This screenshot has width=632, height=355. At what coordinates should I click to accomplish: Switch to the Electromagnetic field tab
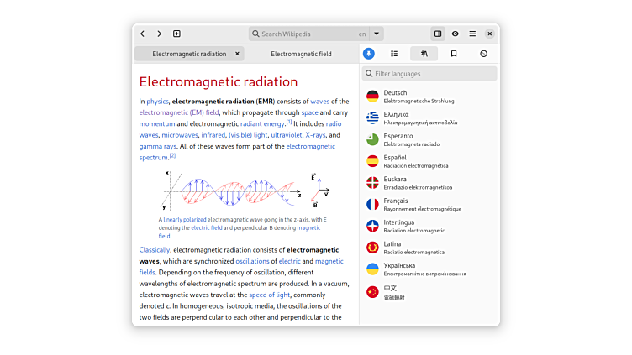(301, 54)
